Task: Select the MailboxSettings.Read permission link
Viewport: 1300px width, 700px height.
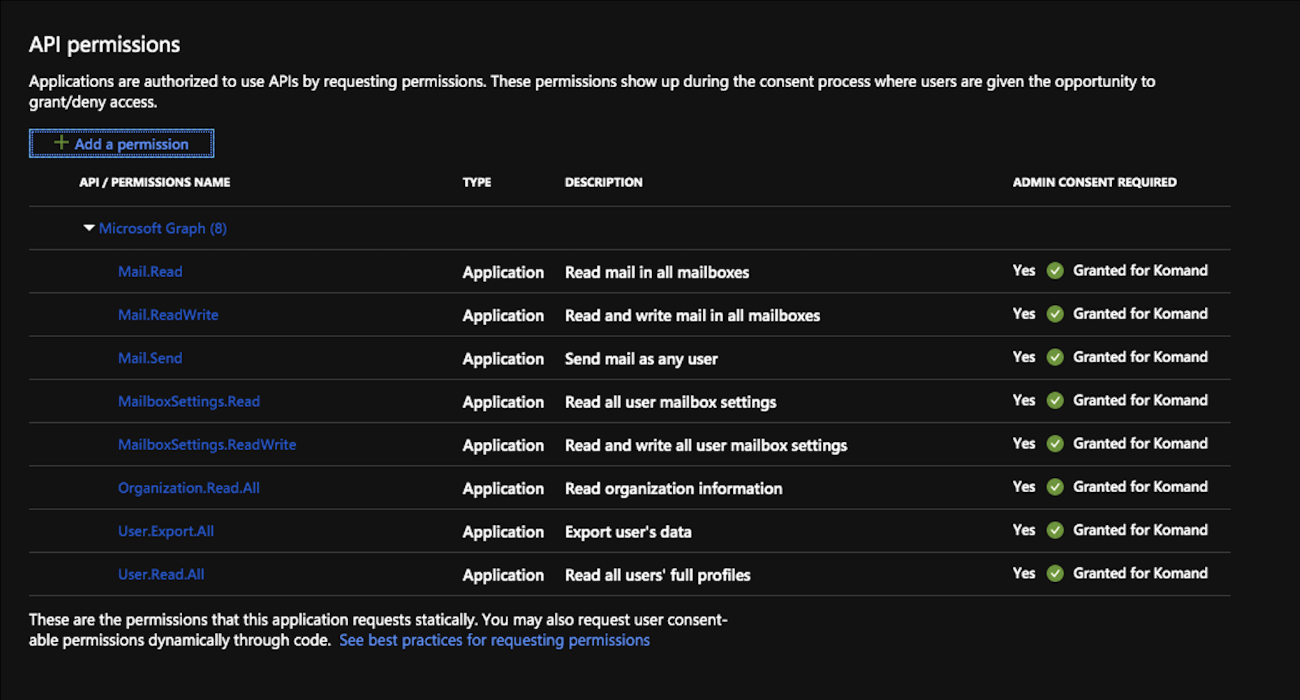Action: coord(189,401)
